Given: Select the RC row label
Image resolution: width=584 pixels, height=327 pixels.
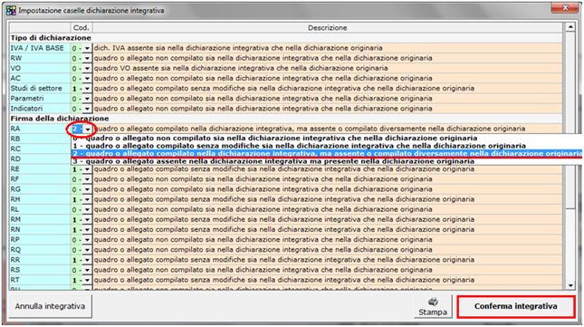Looking at the screenshot, I should coord(40,149).
